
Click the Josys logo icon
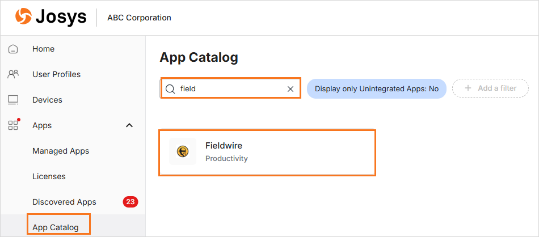(x=23, y=17)
